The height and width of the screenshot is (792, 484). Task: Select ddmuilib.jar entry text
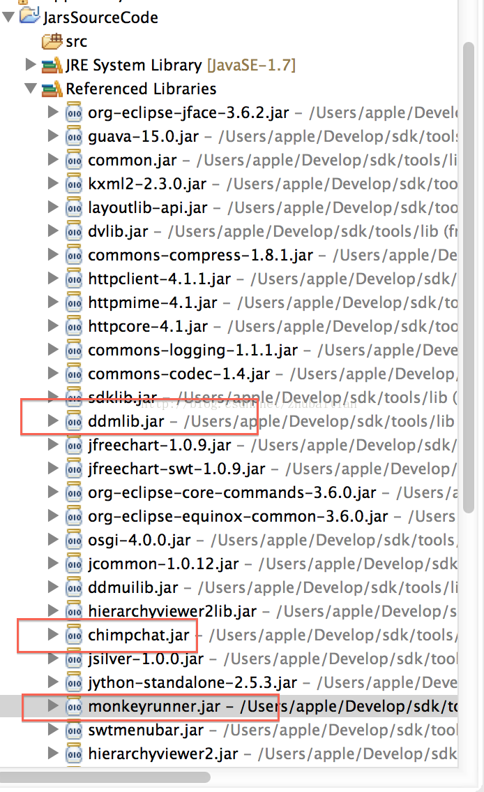(x=133, y=587)
